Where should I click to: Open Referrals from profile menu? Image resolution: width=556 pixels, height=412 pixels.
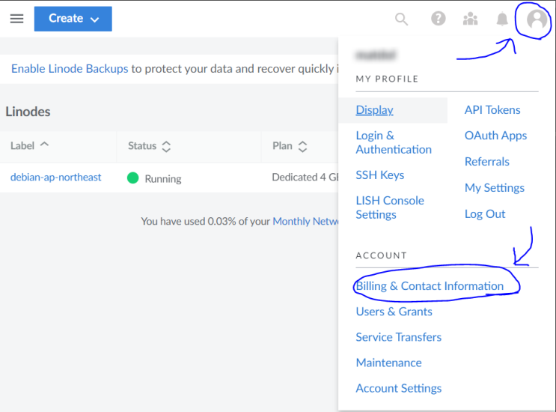pyautogui.click(x=487, y=162)
